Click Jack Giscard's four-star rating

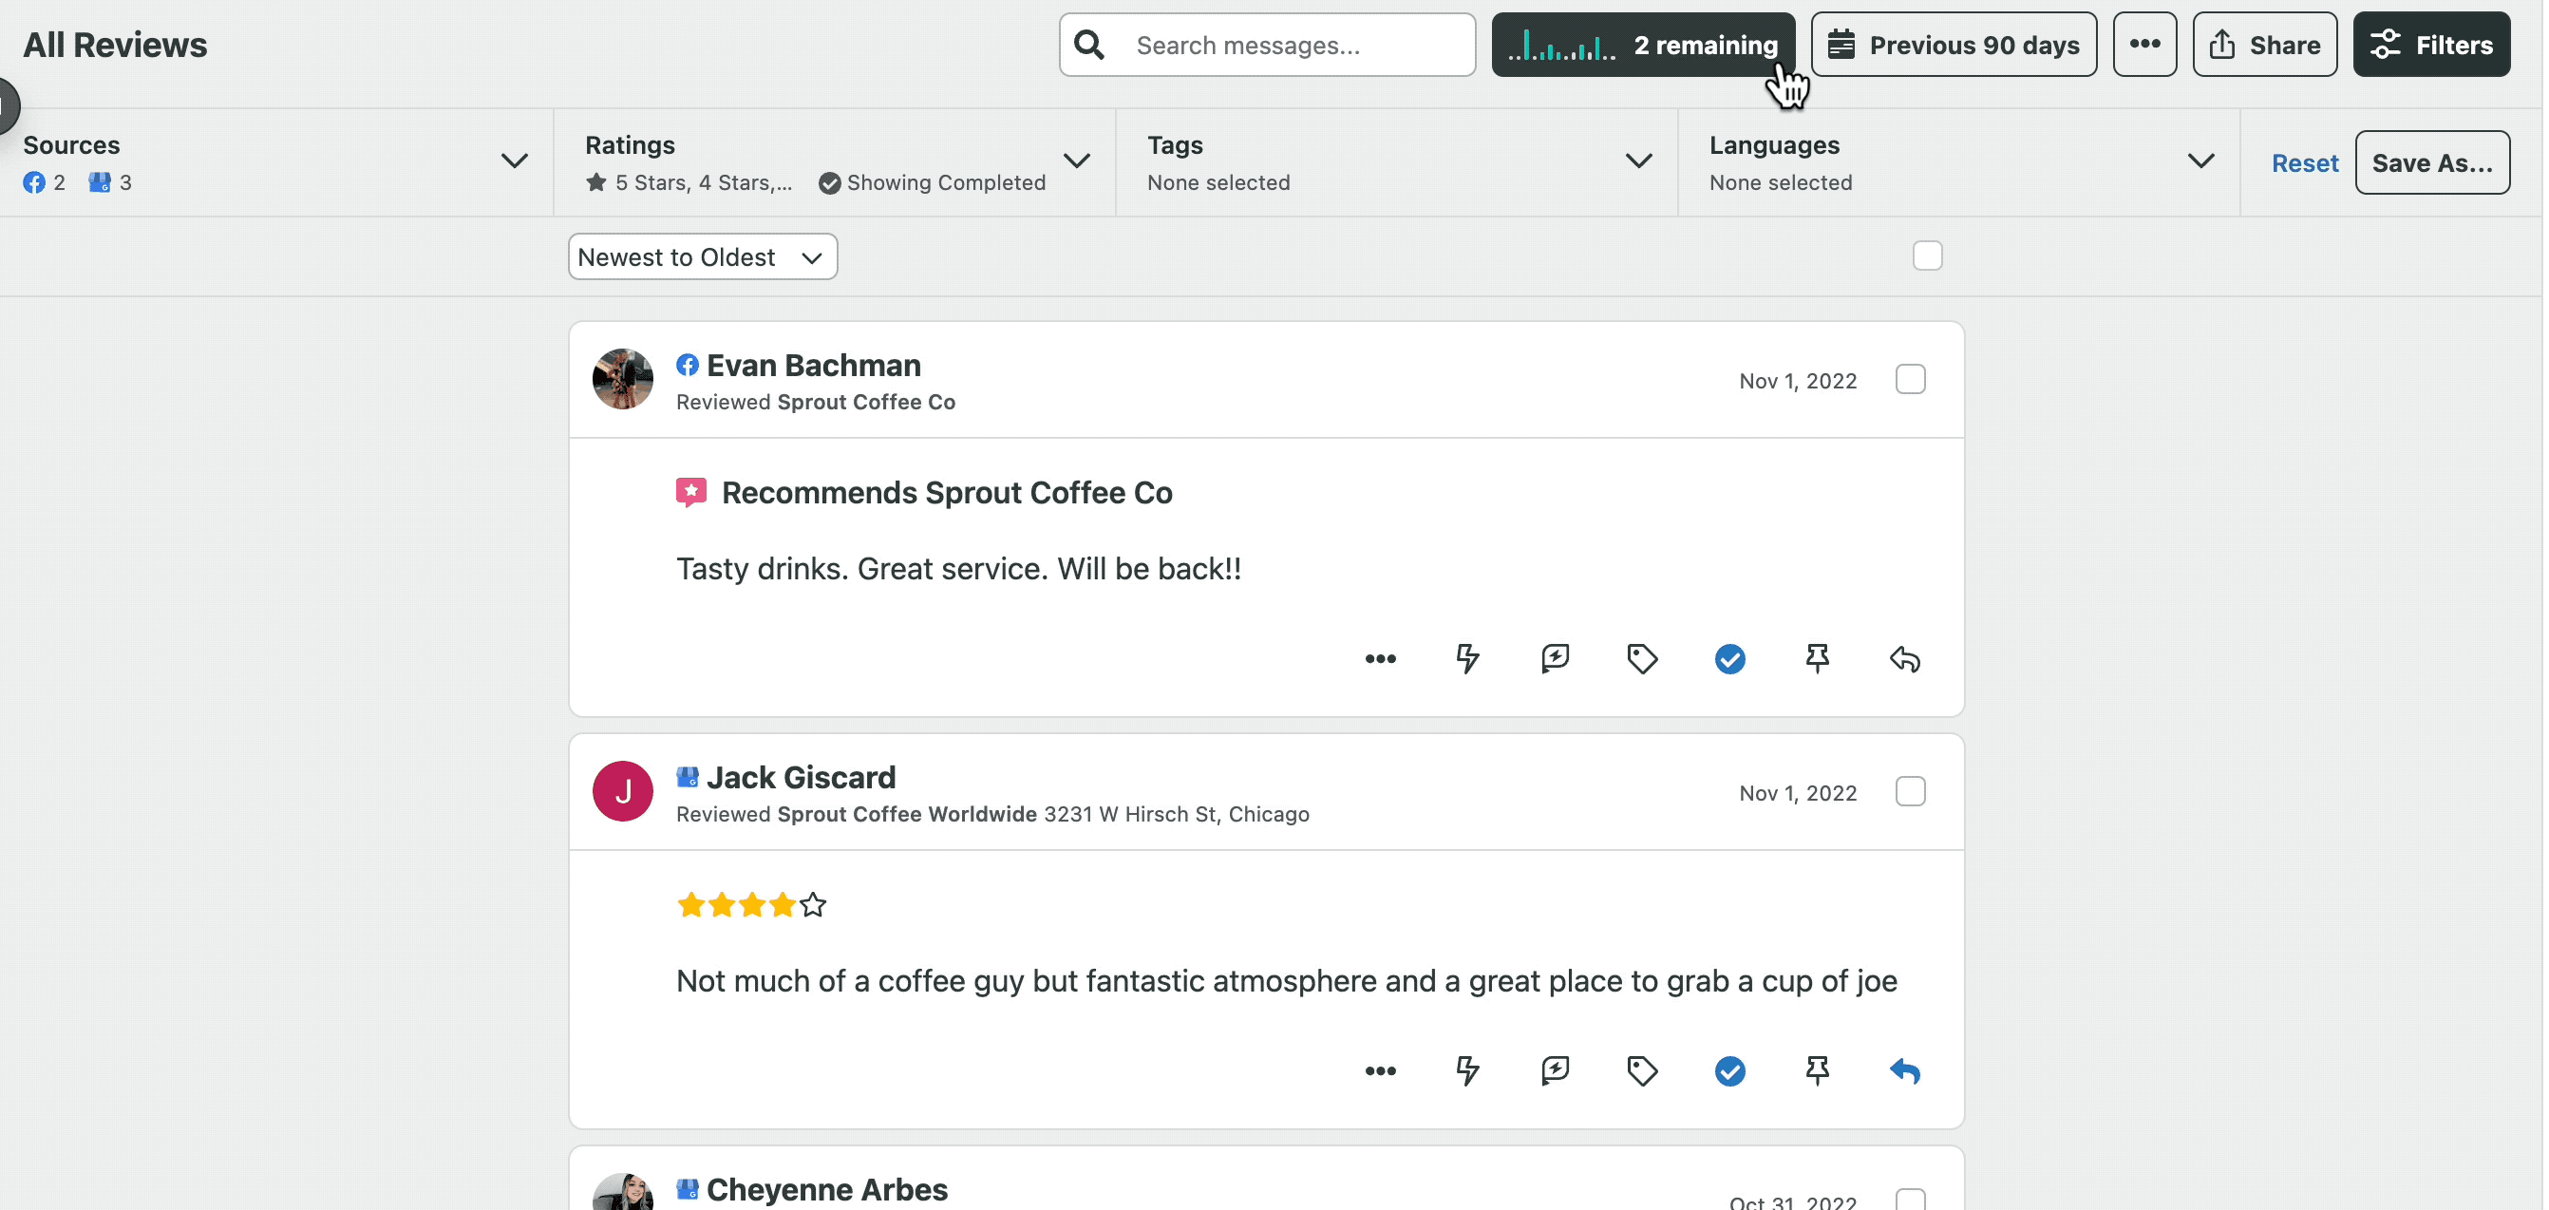(751, 904)
